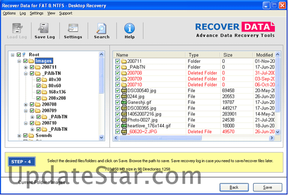Open the Support menu
The height and width of the screenshot is (196, 288).
click(65, 13)
